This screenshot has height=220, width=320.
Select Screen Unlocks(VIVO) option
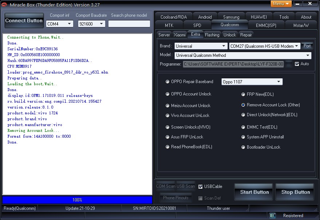167,127
